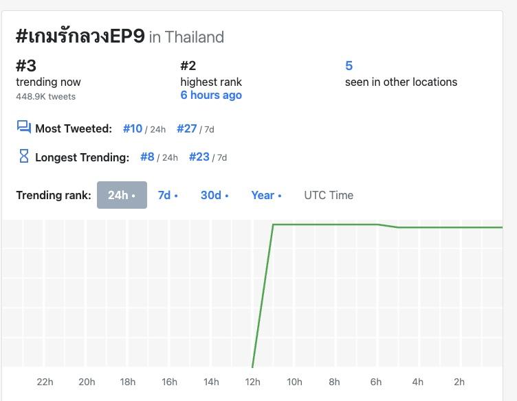Viewport: 517px width, 401px height.
Task: Click the Longest Trending #23 7d rank
Action: [x=199, y=157]
